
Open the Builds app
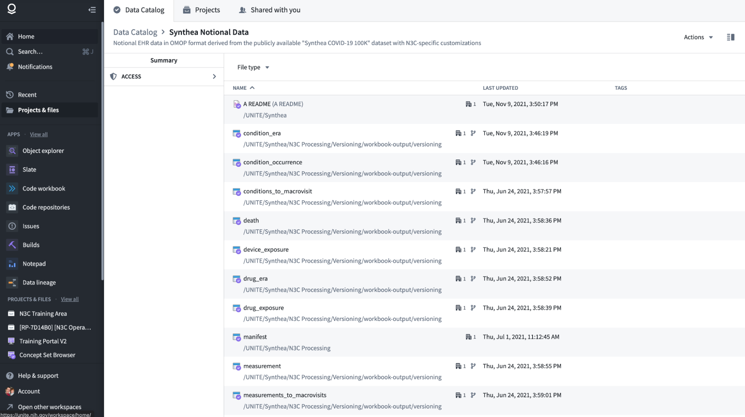[x=31, y=245]
